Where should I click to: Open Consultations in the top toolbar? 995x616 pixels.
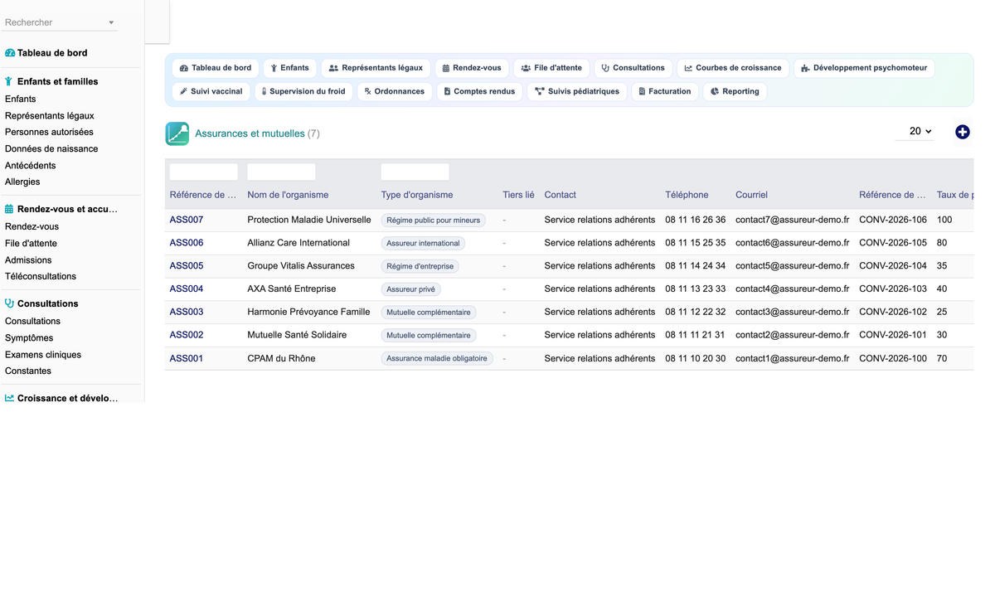click(x=633, y=68)
